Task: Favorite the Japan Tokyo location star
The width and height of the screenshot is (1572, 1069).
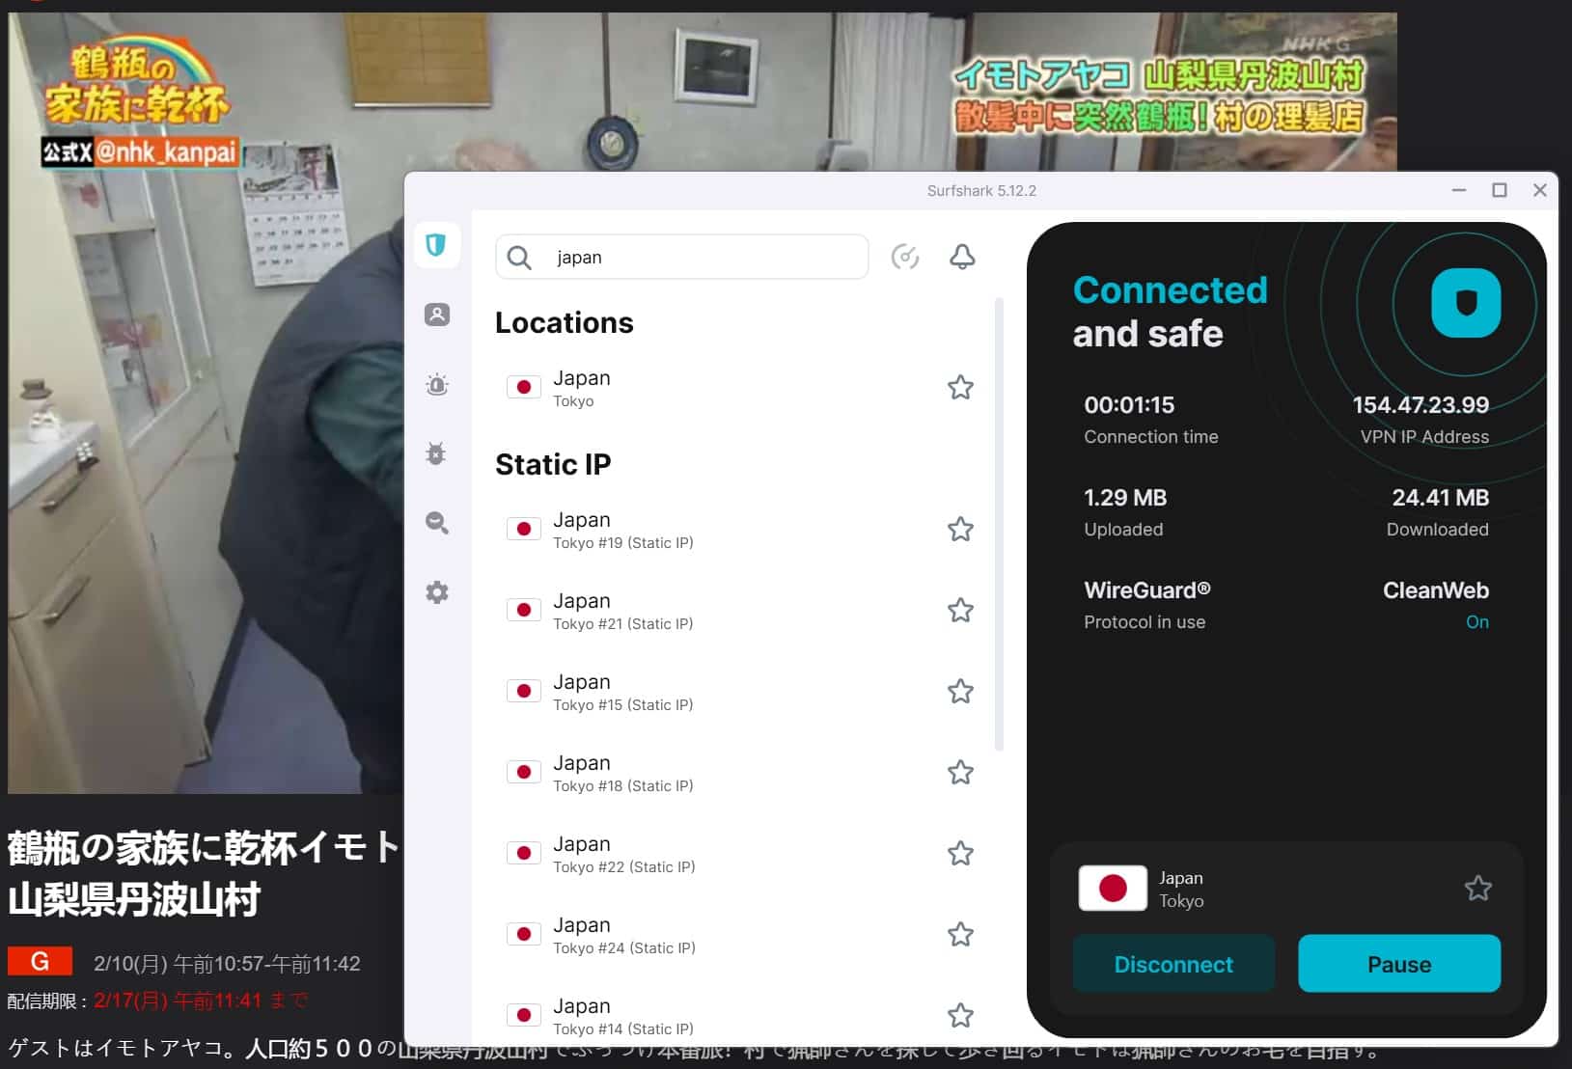Action: pyautogui.click(x=960, y=388)
